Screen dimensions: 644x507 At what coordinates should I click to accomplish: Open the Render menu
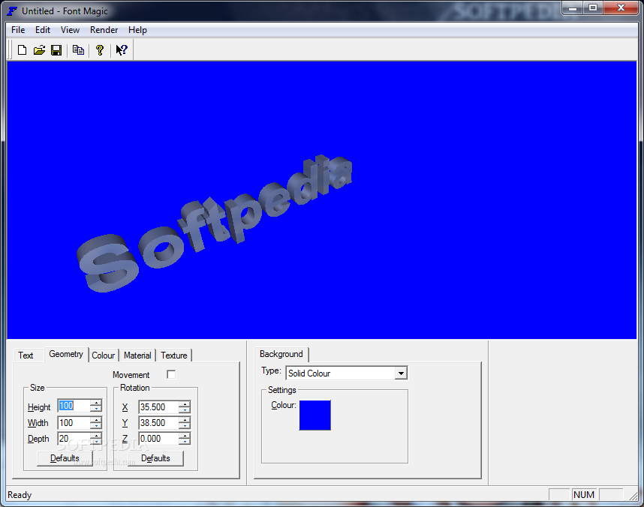coord(104,30)
